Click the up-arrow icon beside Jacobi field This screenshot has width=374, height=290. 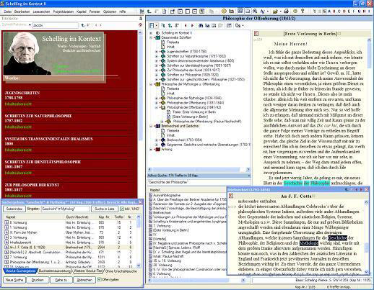point(83,25)
